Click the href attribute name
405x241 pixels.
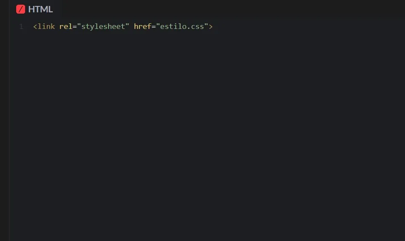pyautogui.click(x=143, y=26)
